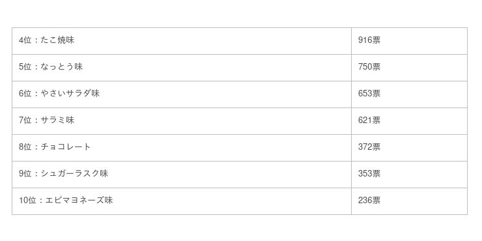Select the 916票 vote count cell
The image size is (482, 241).
[x=409, y=41]
